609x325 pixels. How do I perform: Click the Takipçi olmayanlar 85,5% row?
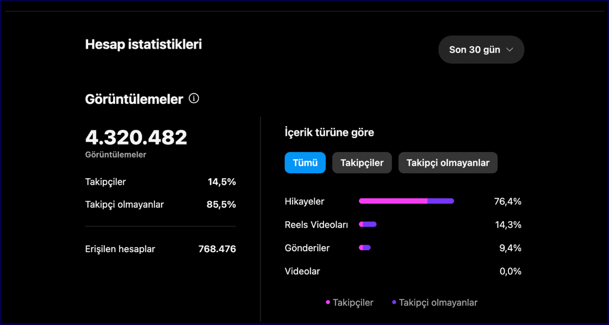coord(160,204)
